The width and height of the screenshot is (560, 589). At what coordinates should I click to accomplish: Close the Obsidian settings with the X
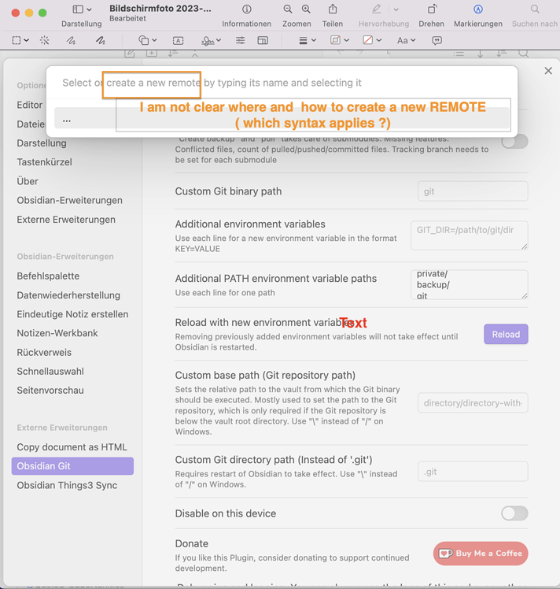(x=548, y=71)
